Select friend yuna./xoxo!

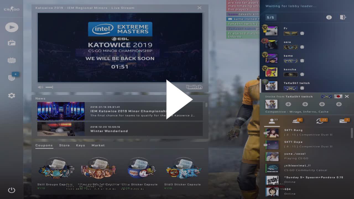[x=307, y=156]
